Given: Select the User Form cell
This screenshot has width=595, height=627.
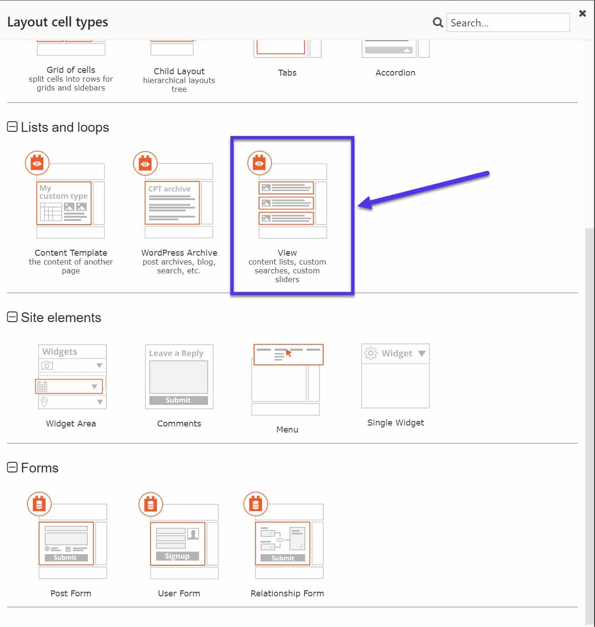Looking at the screenshot, I should tap(179, 543).
